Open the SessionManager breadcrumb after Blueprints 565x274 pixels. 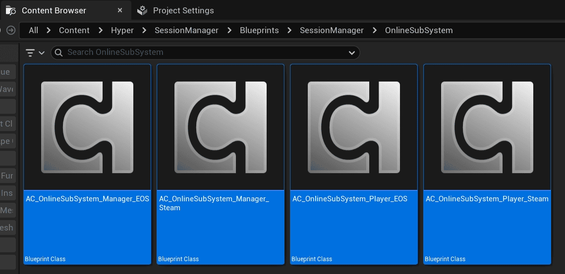332,30
